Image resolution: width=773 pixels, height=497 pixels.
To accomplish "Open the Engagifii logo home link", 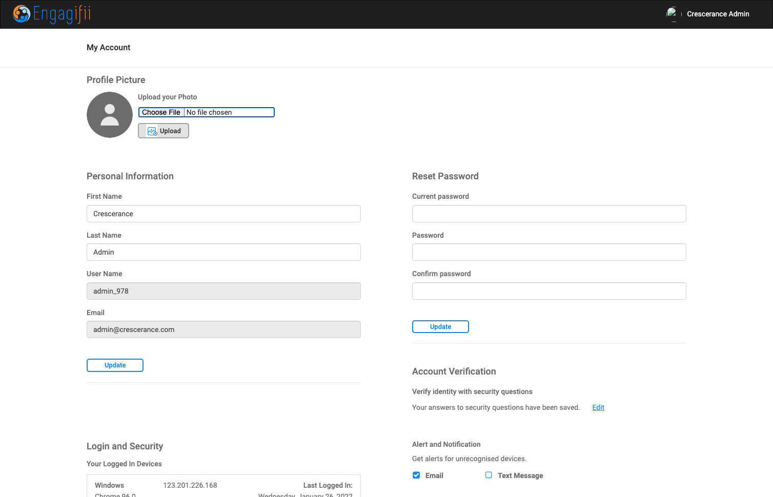I will pyautogui.click(x=52, y=14).
